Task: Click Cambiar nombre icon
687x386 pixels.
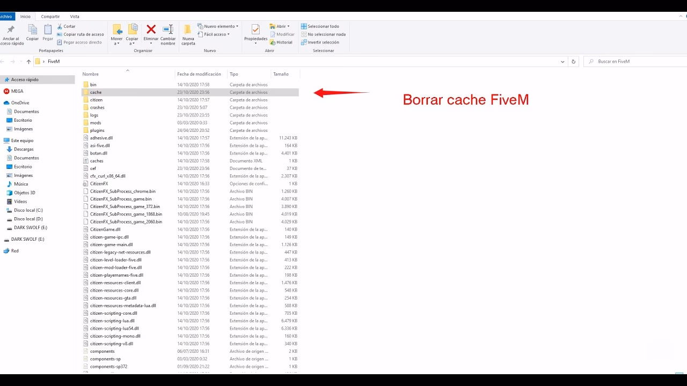Action: point(168,29)
